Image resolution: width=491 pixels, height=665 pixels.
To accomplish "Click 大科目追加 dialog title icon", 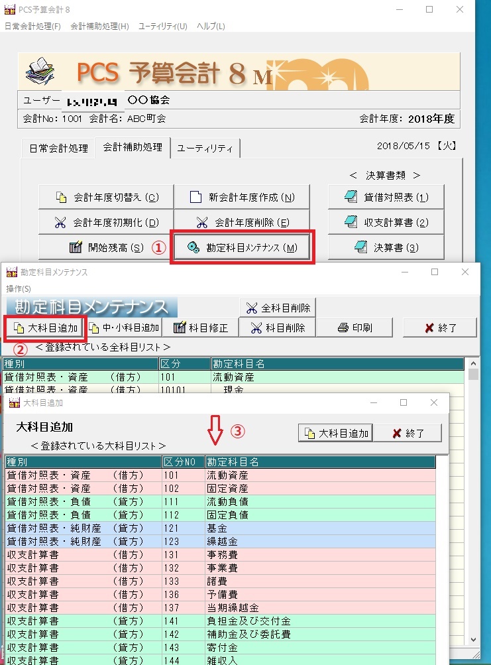I will point(15,402).
